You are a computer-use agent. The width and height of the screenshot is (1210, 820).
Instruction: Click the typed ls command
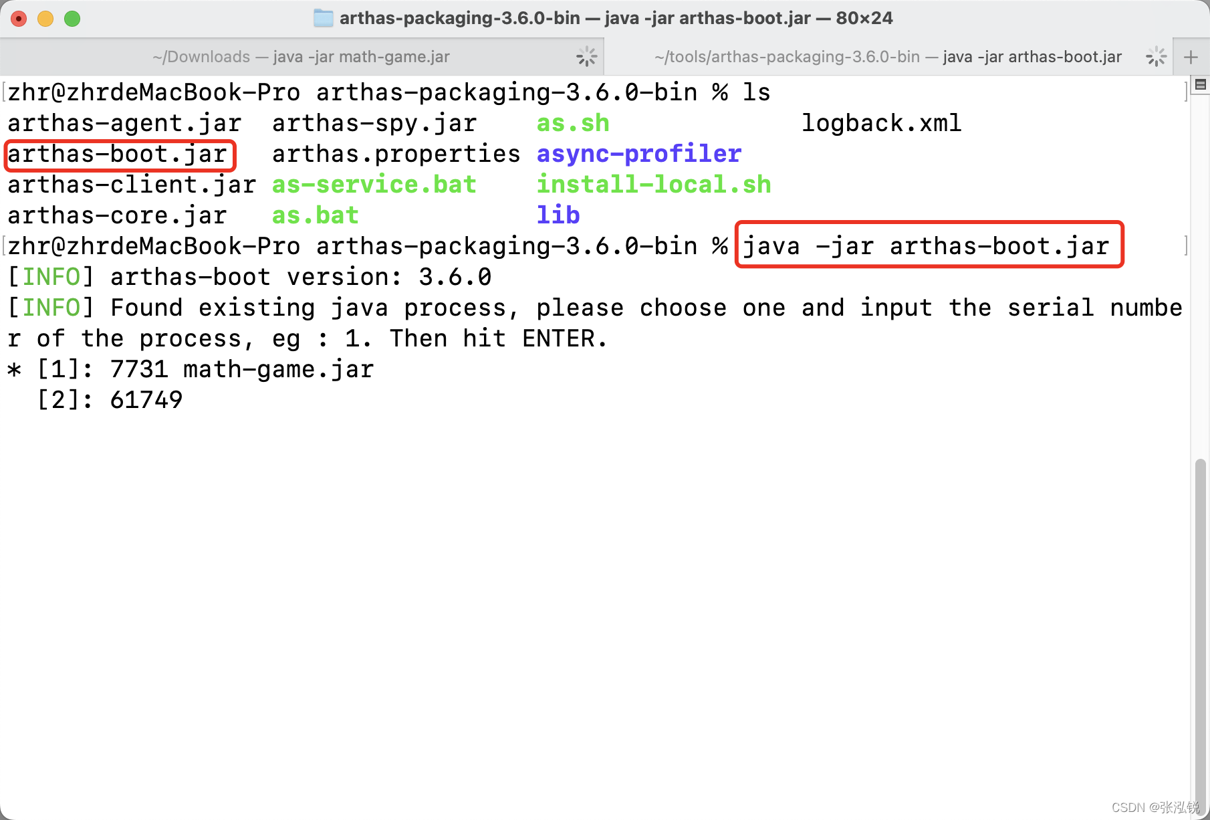(x=757, y=92)
